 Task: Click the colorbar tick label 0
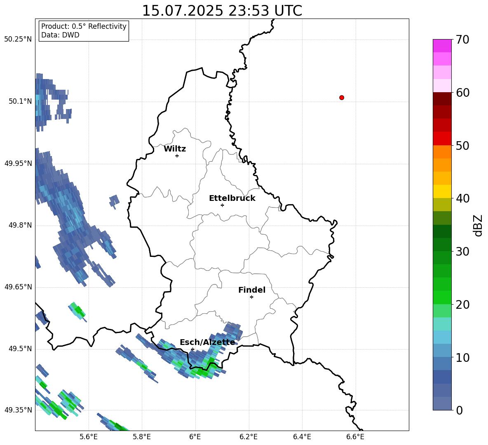coord(459,410)
